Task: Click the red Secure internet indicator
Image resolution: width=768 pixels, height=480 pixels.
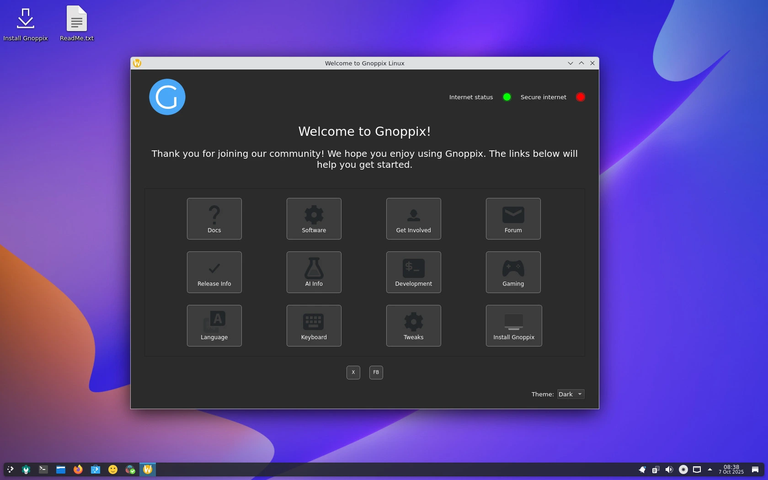Action: 580,97
